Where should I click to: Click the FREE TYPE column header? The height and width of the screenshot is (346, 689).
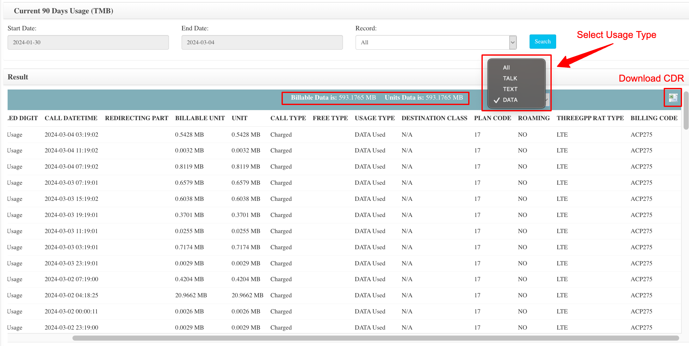coord(330,118)
